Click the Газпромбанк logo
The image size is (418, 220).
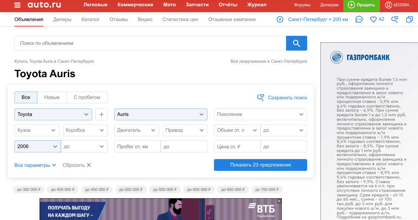point(360,57)
